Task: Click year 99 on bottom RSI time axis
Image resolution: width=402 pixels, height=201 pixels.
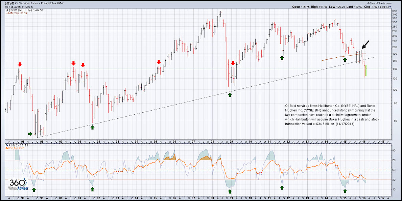Action: pyautogui.click(x=42, y=198)
